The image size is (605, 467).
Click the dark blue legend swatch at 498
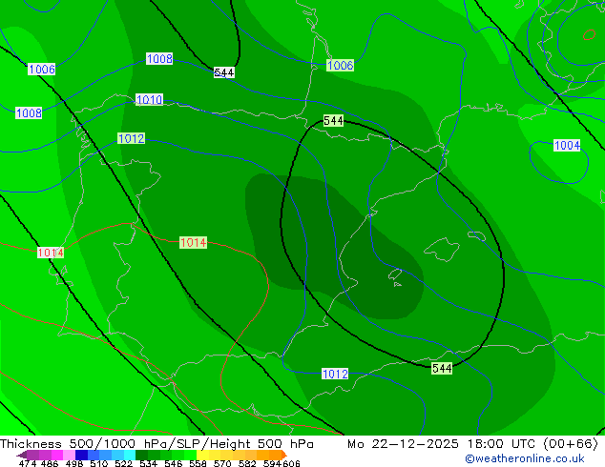(81, 455)
